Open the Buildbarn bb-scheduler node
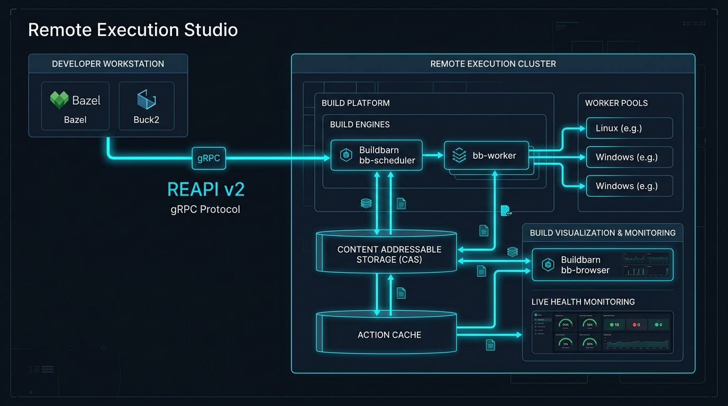Image resolution: width=728 pixels, height=406 pixels. (377, 155)
